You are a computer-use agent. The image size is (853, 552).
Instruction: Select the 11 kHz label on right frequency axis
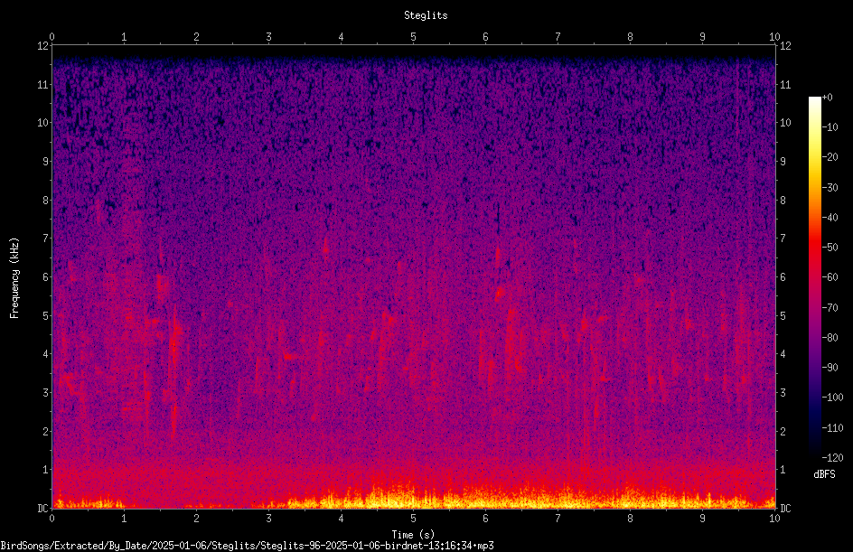[785, 84]
